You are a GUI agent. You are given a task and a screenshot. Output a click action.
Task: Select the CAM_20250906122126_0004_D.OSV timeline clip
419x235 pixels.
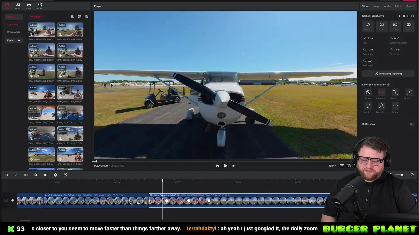96,200
